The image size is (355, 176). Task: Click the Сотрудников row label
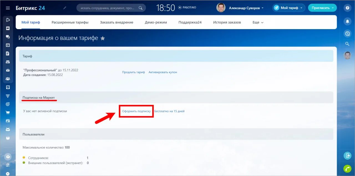click(38, 158)
